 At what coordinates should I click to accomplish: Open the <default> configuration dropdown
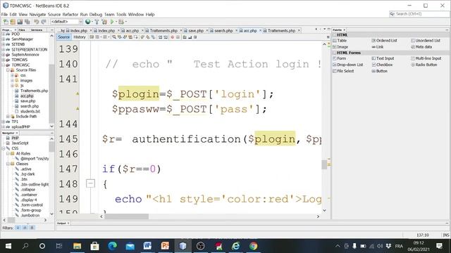pos(67,22)
